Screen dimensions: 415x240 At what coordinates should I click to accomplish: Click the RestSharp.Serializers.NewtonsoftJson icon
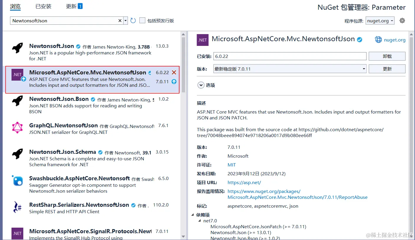click(17, 207)
